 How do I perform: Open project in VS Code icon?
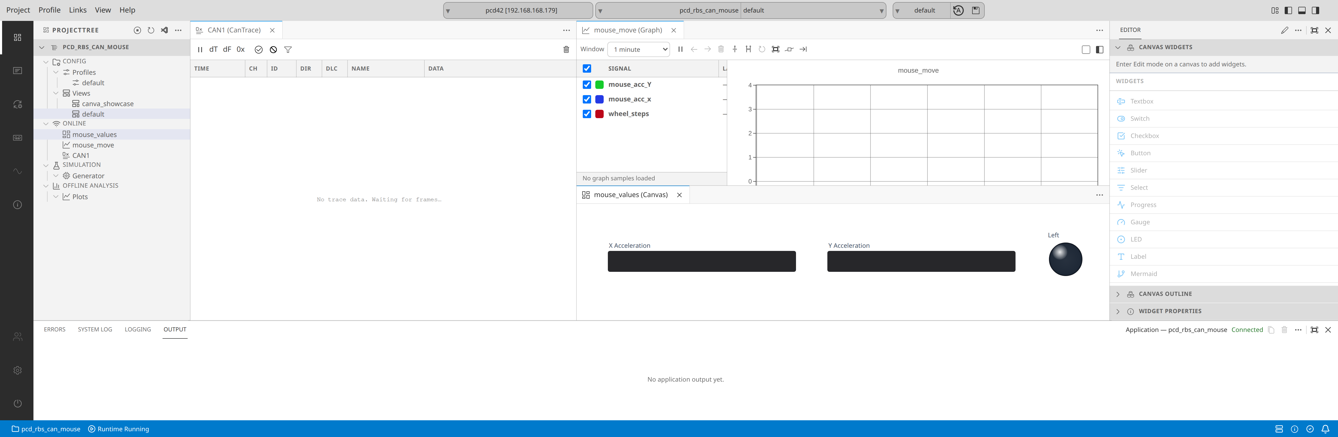(x=164, y=30)
